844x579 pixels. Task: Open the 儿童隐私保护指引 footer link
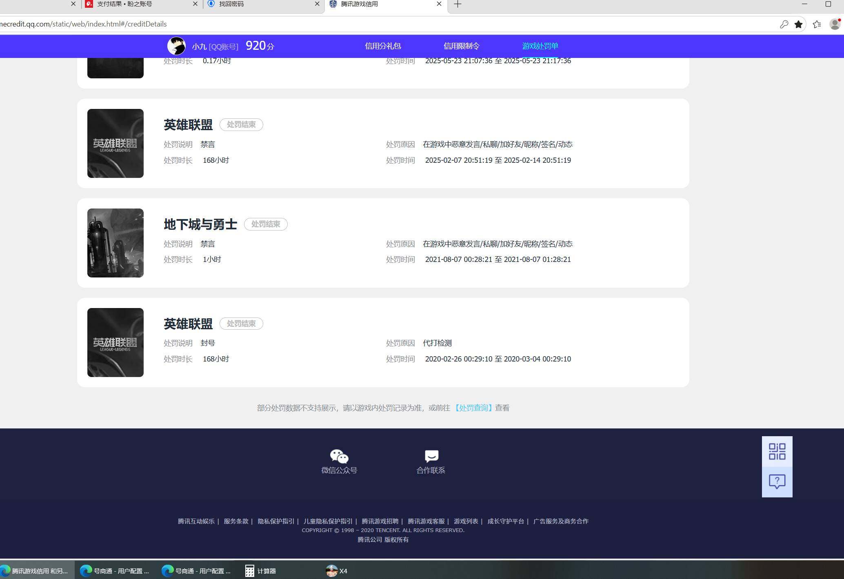(x=328, y=521)
